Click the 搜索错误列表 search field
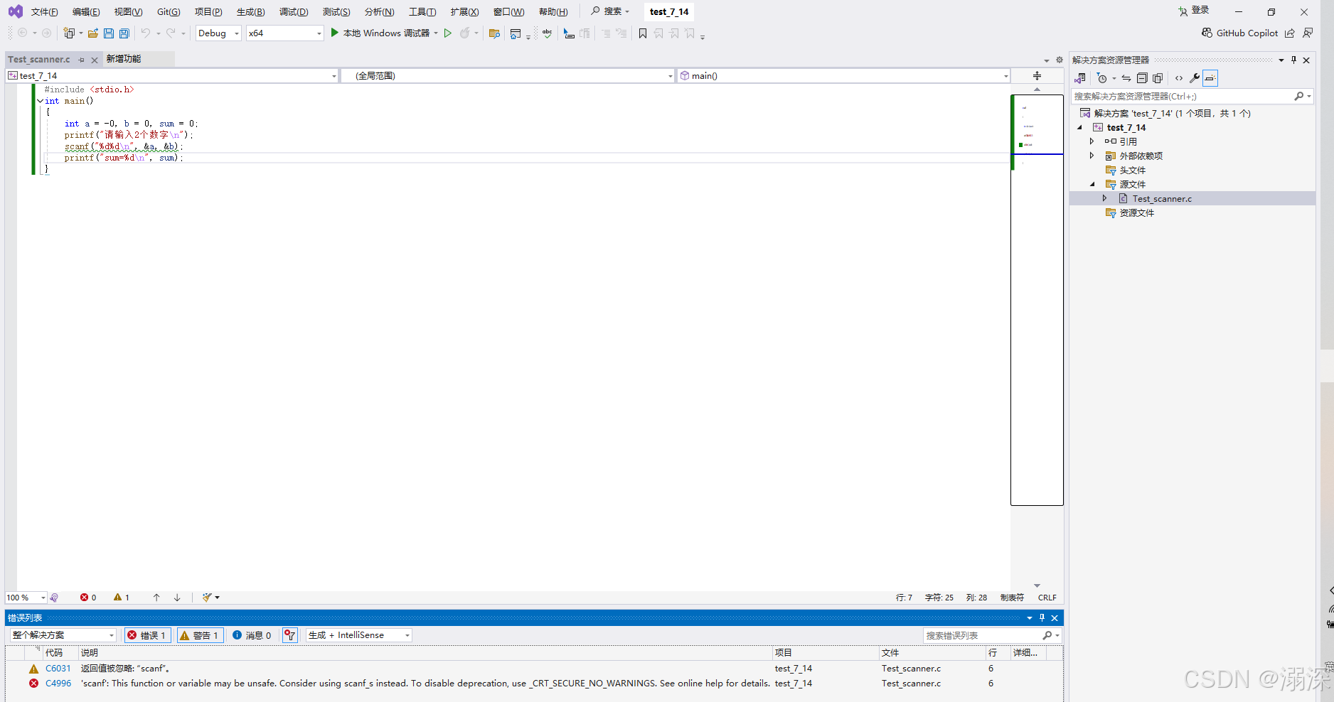 [x=992, y=635]
